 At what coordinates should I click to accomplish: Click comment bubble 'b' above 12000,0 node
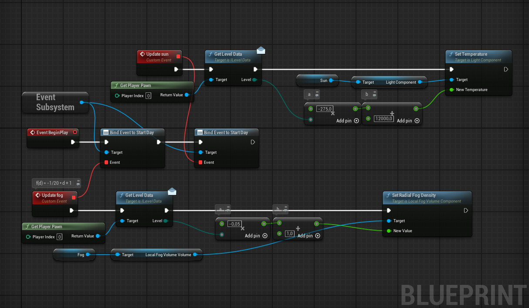tap(369, 94)
